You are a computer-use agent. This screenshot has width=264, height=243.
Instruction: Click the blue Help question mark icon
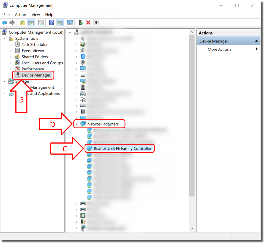coord(51,23)
